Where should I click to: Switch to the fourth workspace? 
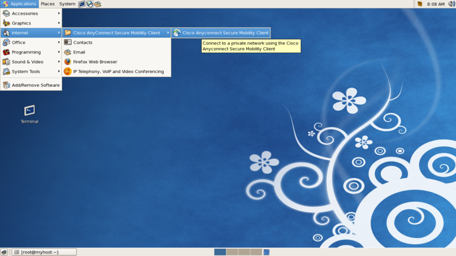[256, 252]
